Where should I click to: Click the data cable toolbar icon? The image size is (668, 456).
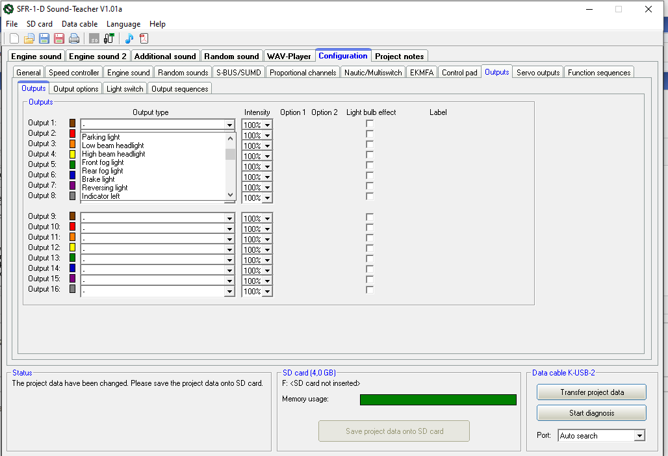click(x=109, y=39)
